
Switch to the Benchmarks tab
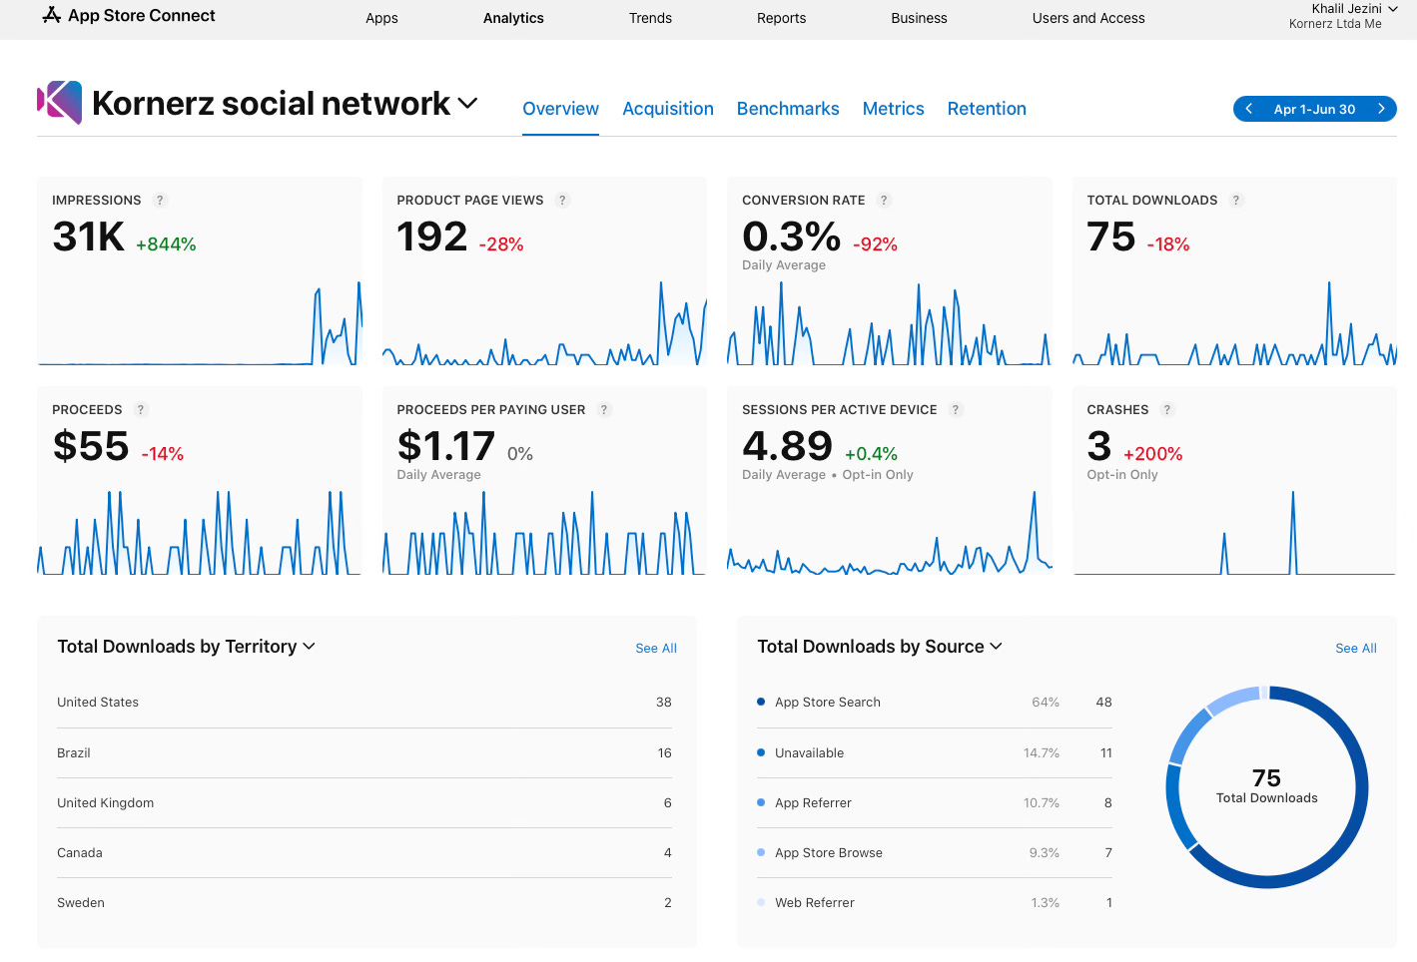tap(788, 109)
